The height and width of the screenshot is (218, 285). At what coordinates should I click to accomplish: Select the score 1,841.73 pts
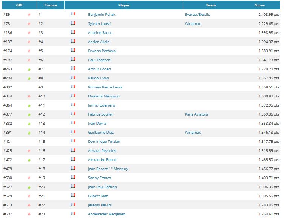(x=269, y=60)
